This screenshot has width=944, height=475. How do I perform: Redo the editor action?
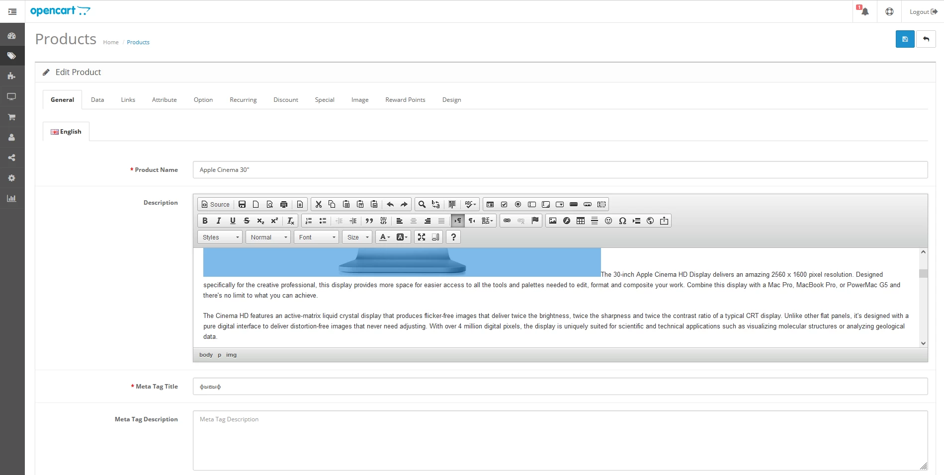click(x=404, y=204)
